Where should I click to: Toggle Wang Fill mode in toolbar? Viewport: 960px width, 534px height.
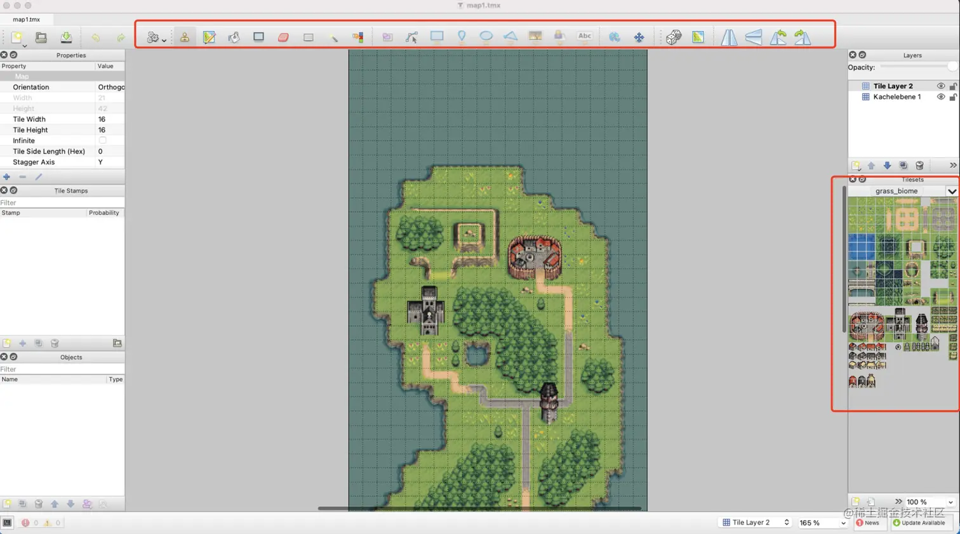pos(698,37)
